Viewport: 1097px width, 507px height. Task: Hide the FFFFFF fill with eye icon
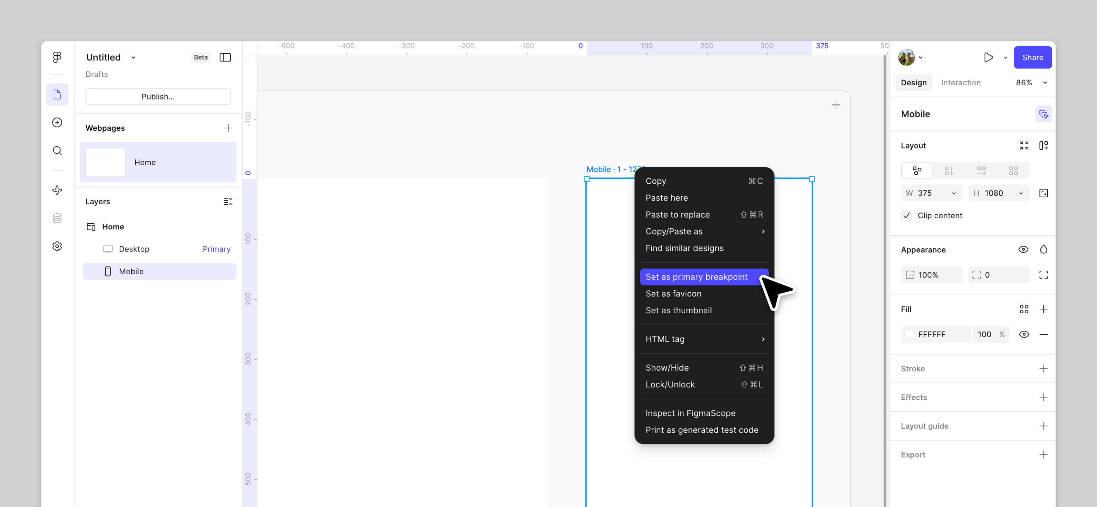1024,334
